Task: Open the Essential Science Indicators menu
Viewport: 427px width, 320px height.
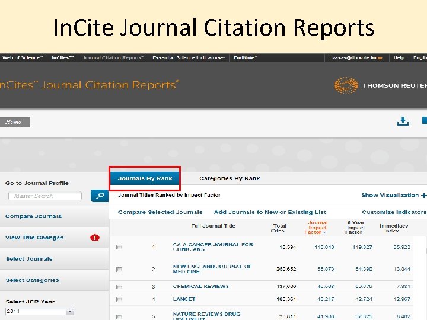Action: point(189,57)
